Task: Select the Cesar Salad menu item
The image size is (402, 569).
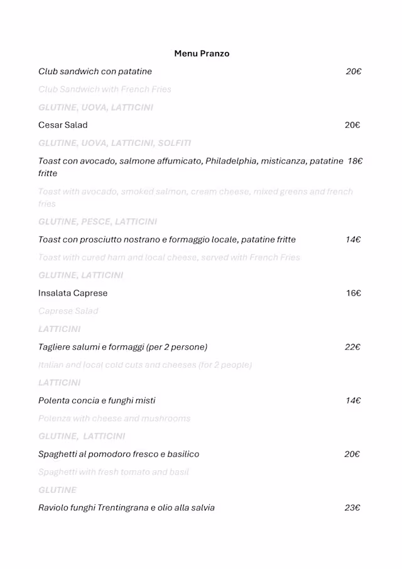Action: point(63,125)
